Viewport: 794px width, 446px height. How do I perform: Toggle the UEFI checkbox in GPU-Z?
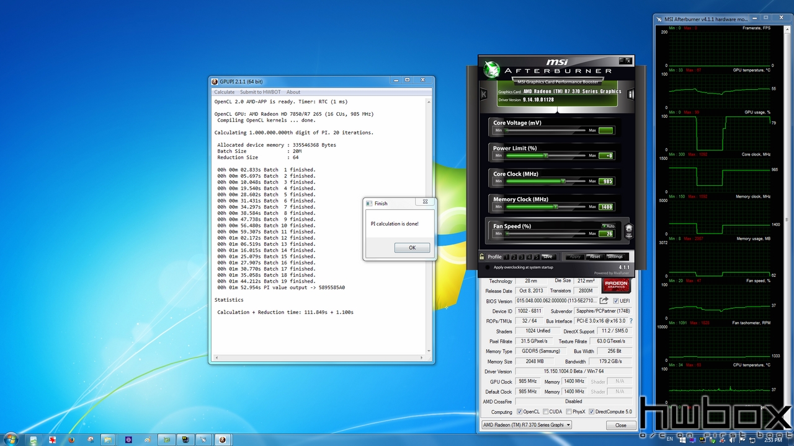point(617,301)
